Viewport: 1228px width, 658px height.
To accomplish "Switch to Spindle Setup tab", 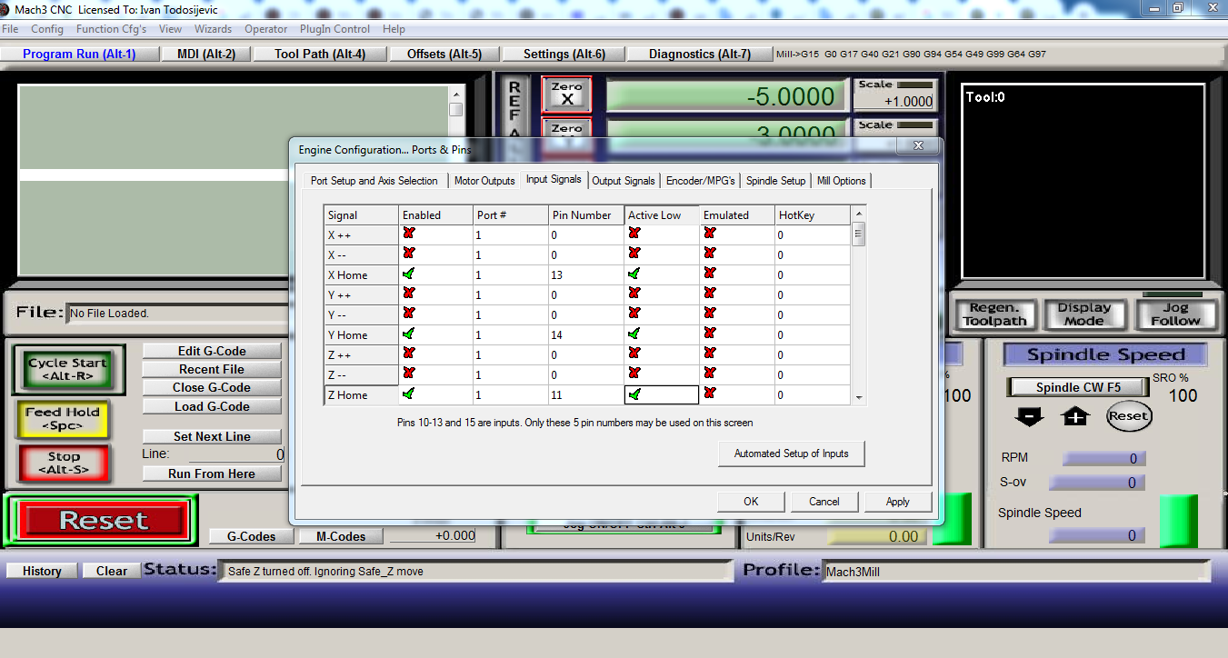I will click(x=775, y=181).
